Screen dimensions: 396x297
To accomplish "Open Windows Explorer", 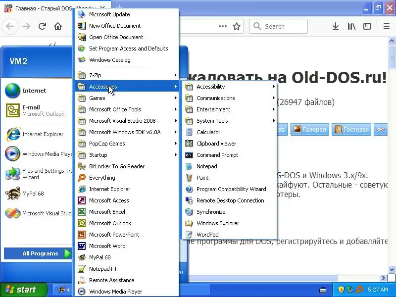I will pyautogui.click(x=229, y=223).
